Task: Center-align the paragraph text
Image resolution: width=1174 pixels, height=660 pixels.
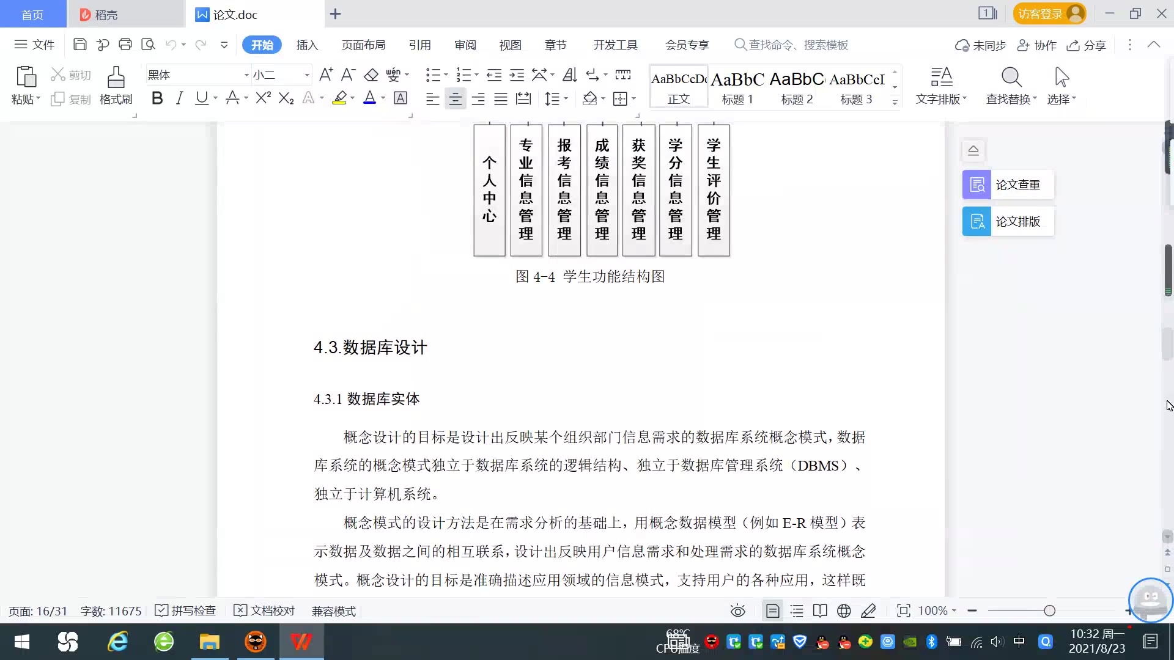Action: point(455,98)
